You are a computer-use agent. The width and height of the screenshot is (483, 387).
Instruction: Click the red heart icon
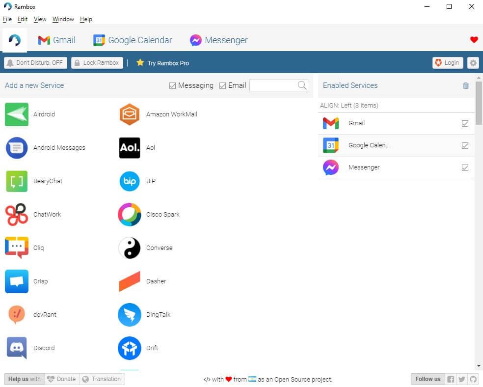click(474, 40)
